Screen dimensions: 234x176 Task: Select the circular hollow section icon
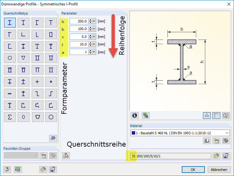tap(10, 58)
